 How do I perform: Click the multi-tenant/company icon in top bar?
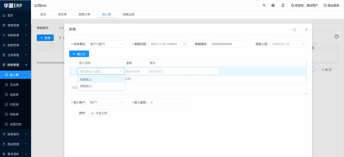(x=273, y=5)
